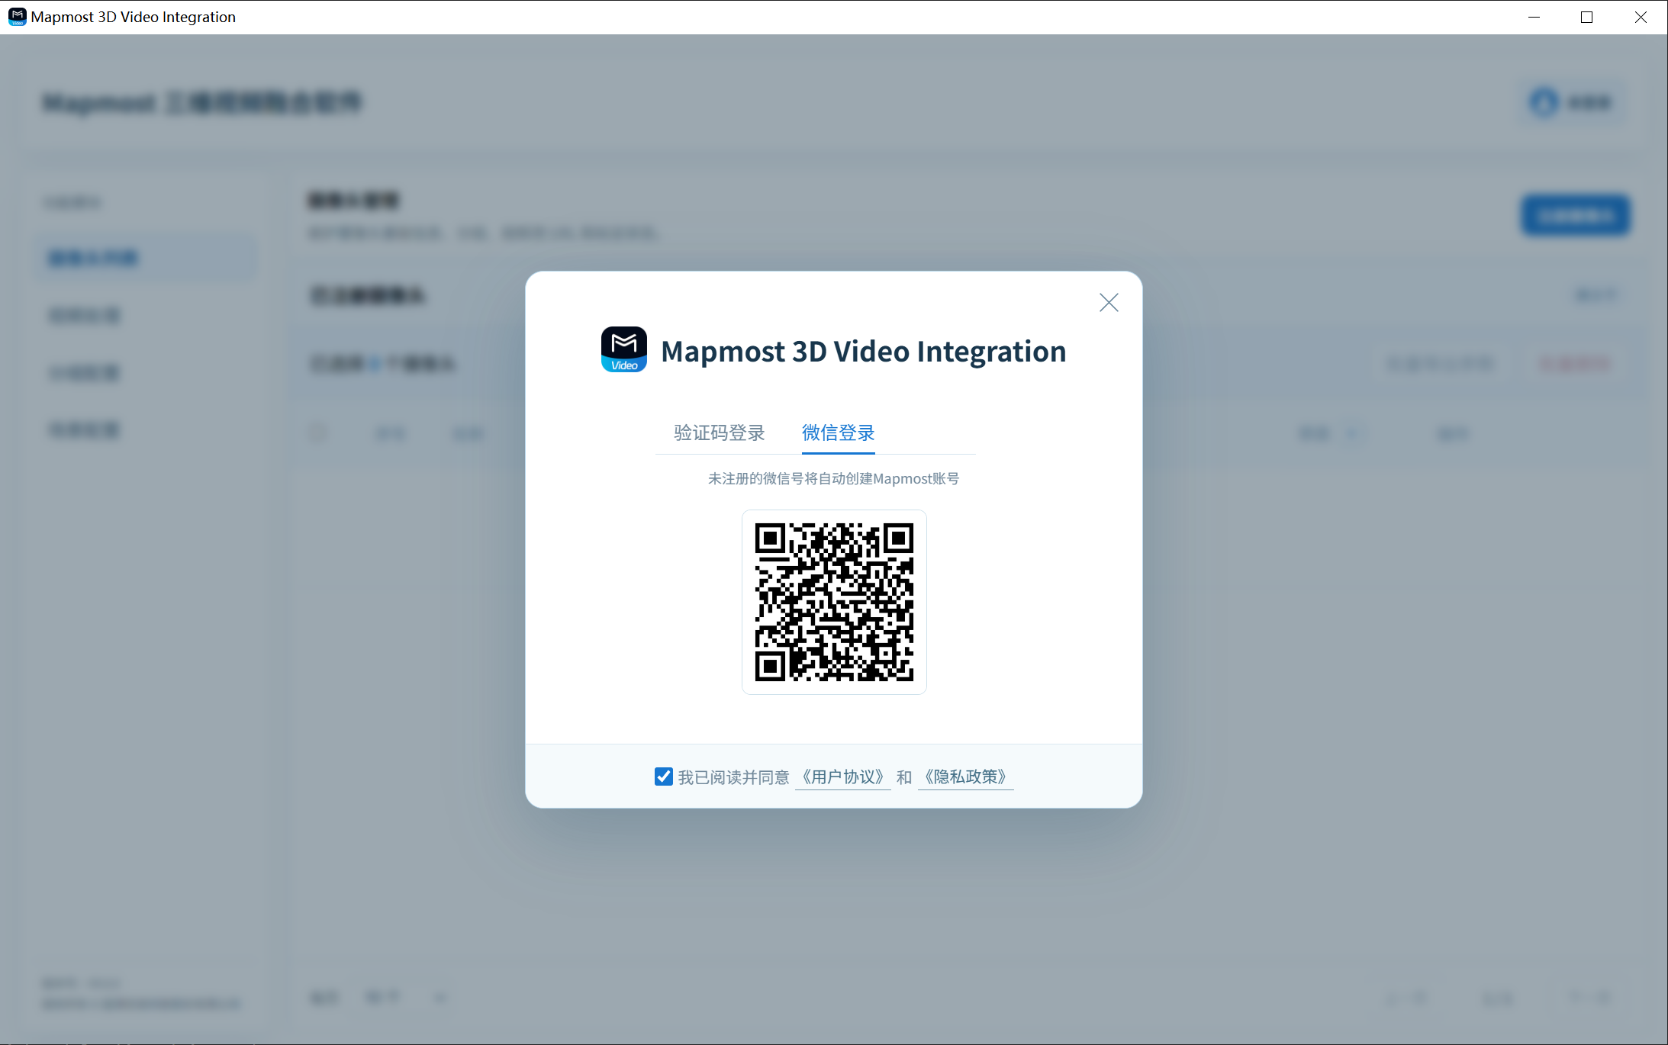Close the login dialog with the X
This screenshot has width=1668, height=1045.
coord(1109,303)
